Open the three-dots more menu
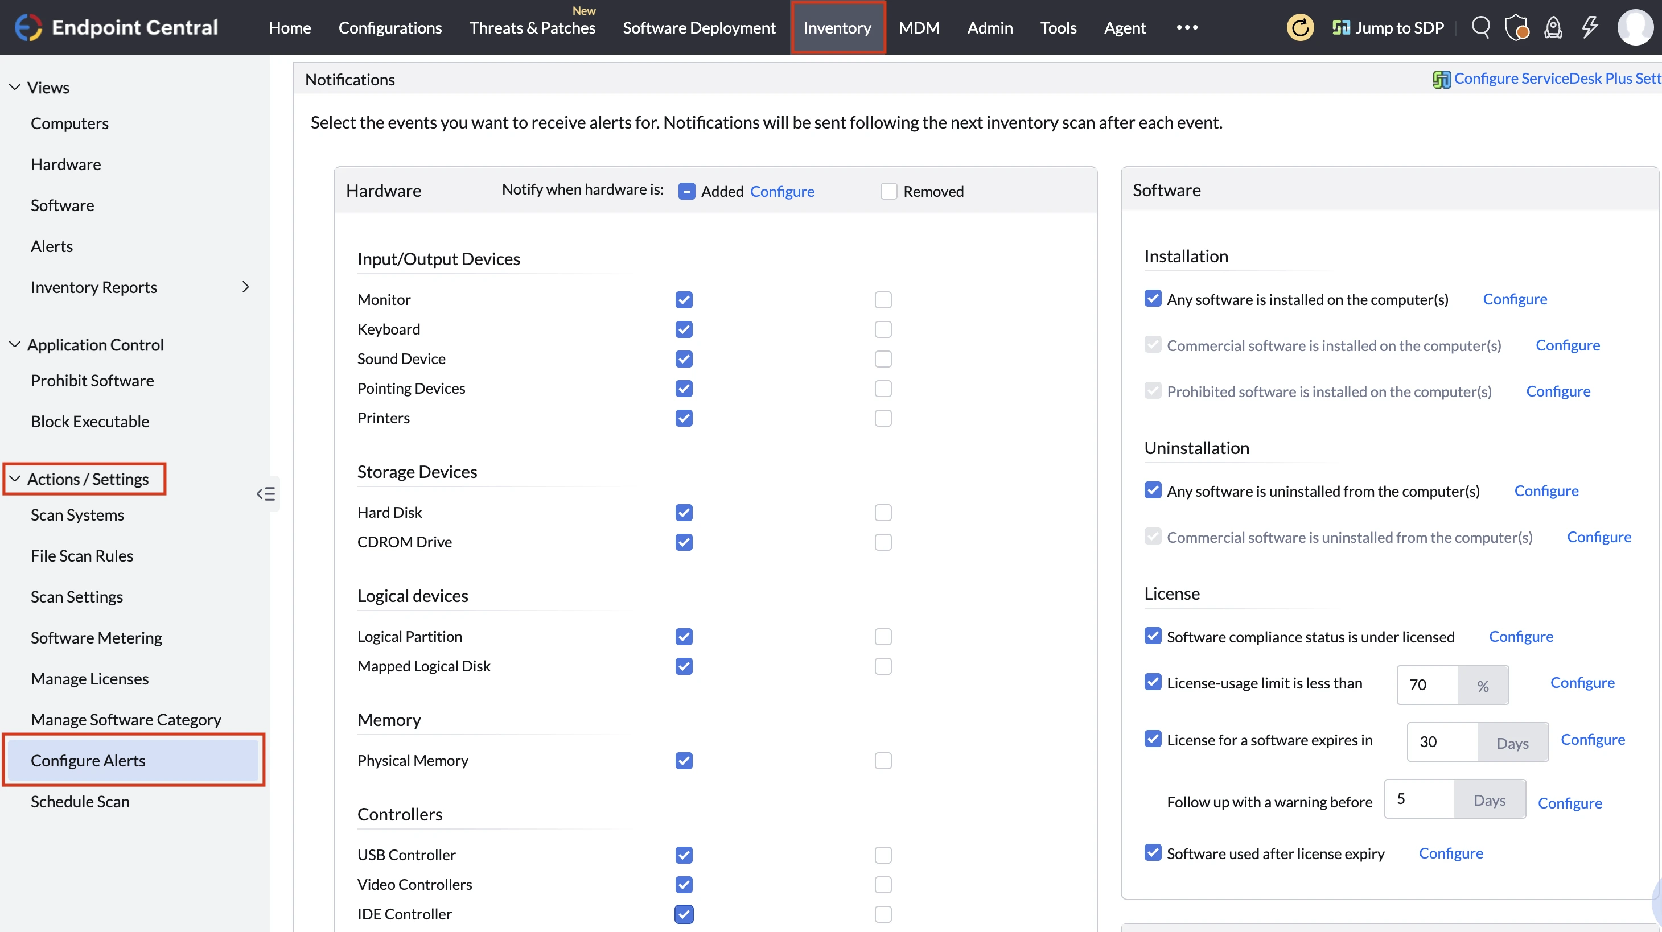This screenshot has height=932, width=1662. tap(1187, 27)
